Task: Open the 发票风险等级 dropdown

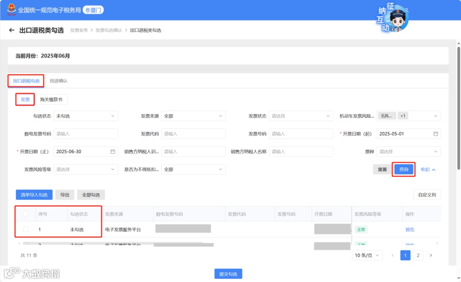Action: point(85,169)
